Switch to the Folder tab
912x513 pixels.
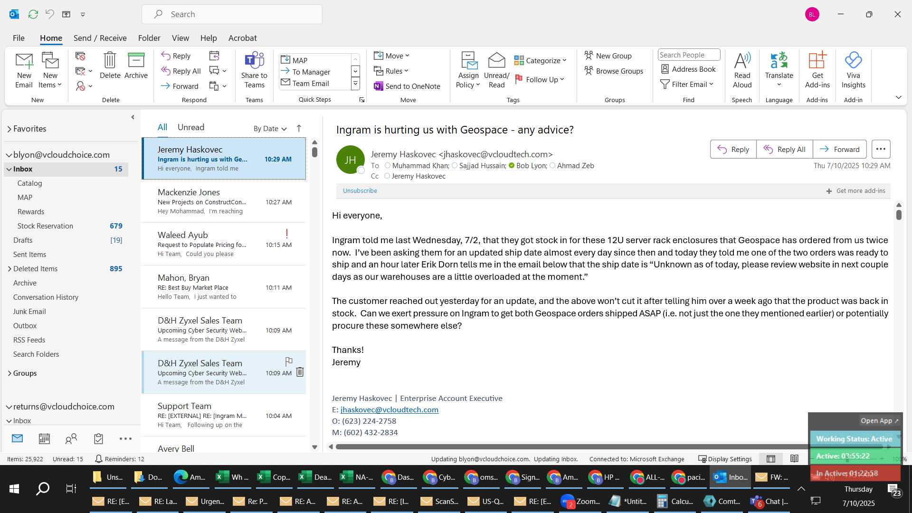(x=149, y=38)
